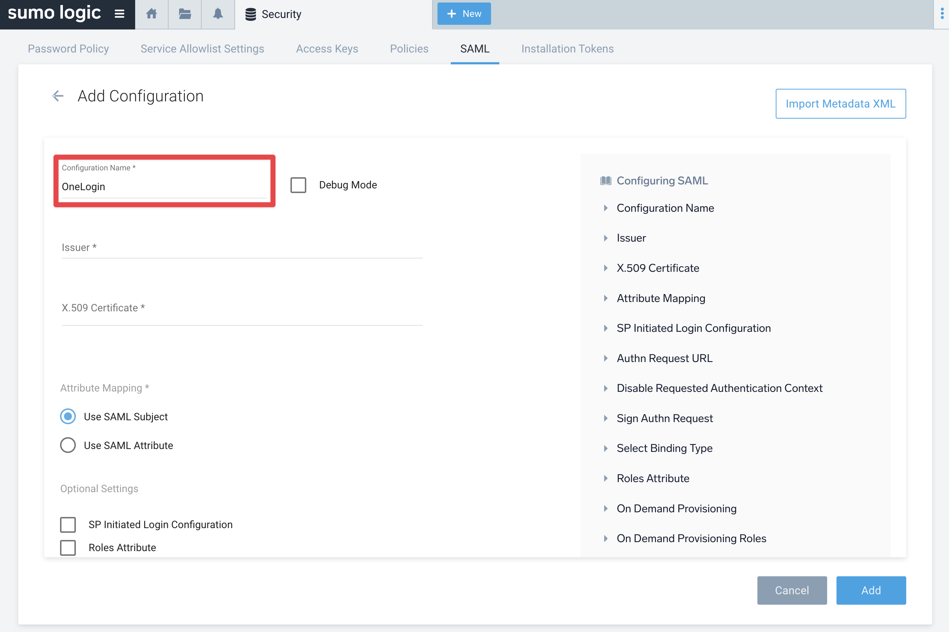Open the Installation Tokens tab
The image size is (949, 632).
click(x=567, y=49)
